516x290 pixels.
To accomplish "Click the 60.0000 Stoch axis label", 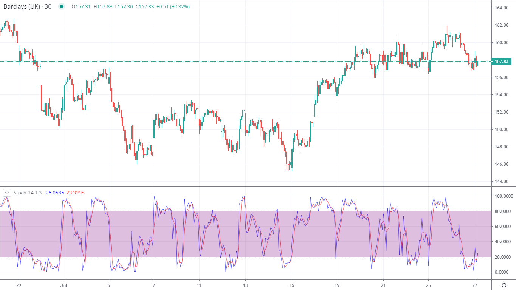I will tap(502, 227).
